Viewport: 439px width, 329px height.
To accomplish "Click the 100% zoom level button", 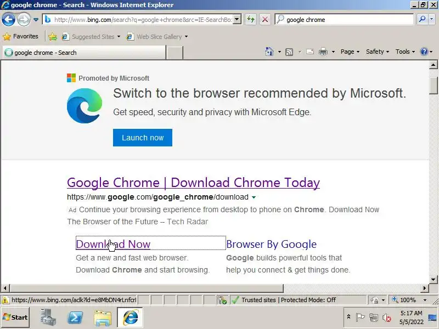I will pos(404,300).
